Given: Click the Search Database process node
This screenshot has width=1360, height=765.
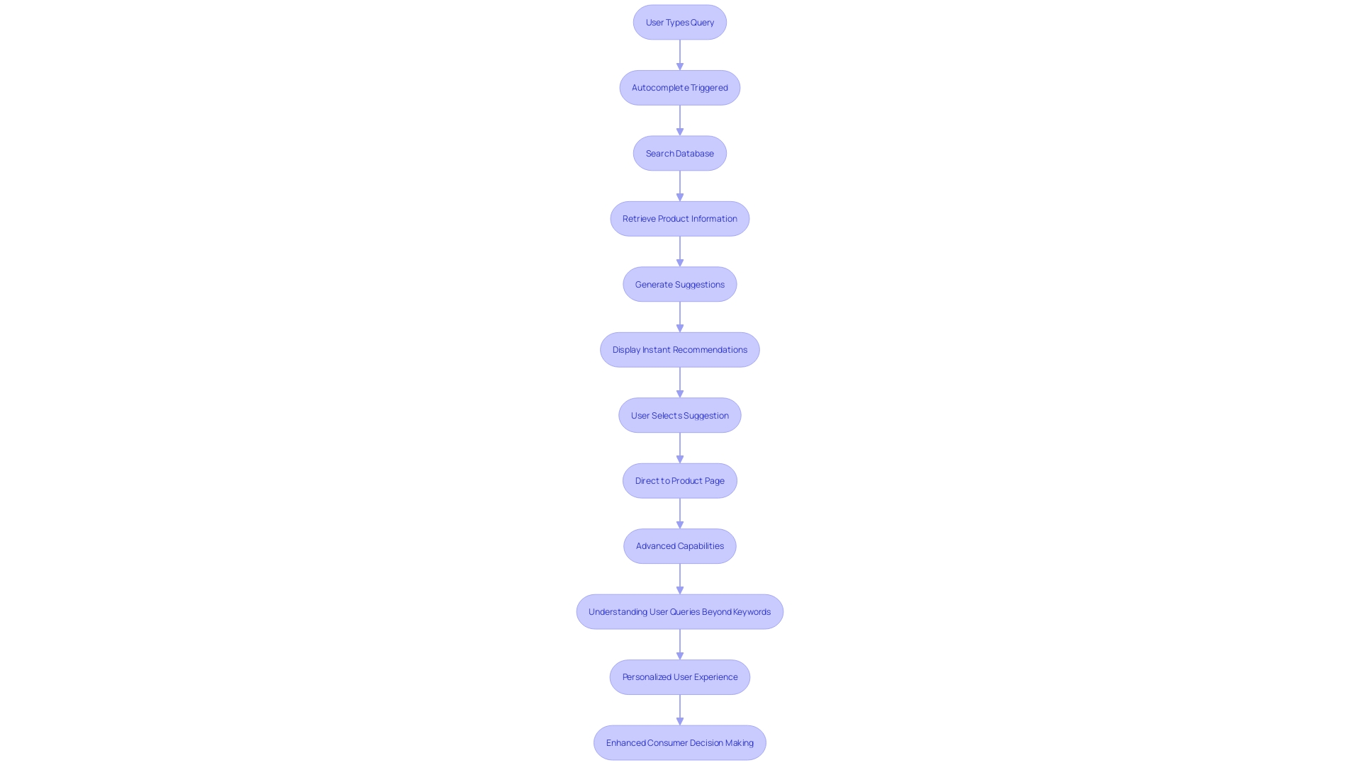Looking at the screenshot, I should pyautogui.click(x=679, y=152).
